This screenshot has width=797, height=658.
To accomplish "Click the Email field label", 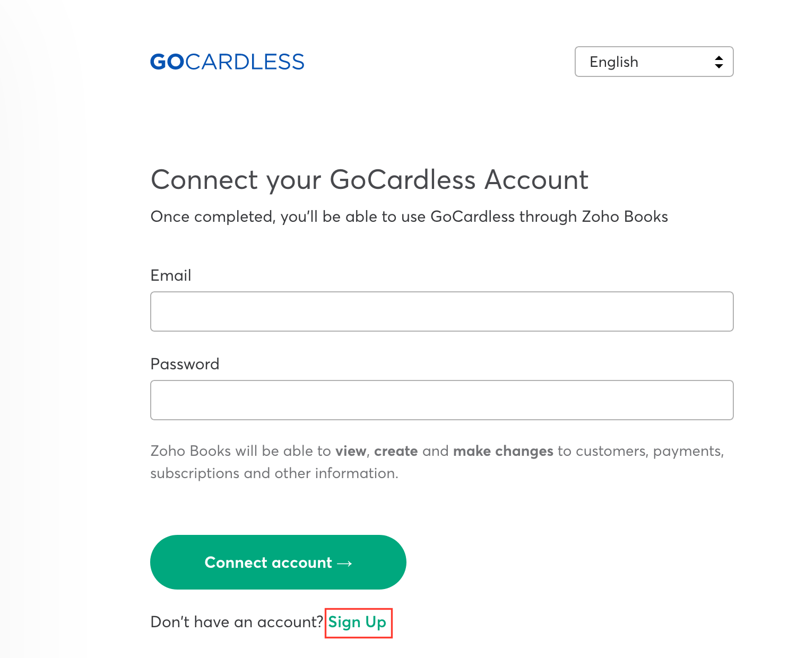I will tap(171, 275).
